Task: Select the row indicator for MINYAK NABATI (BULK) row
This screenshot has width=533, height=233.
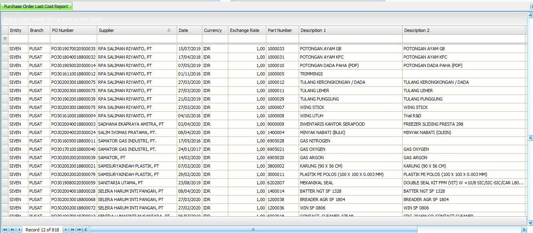Action: click(5, 132)
